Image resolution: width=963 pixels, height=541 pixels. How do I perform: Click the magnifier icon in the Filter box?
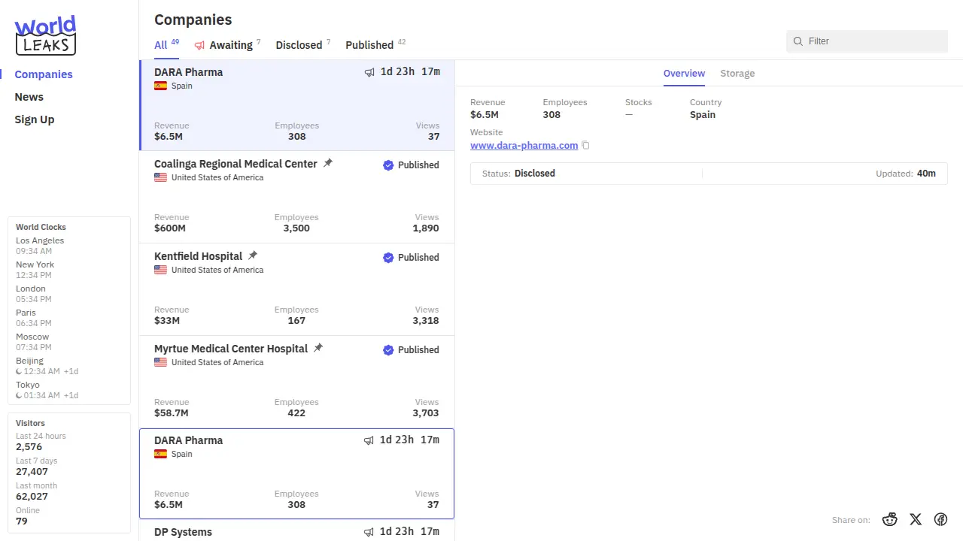[x=798, y=41]
